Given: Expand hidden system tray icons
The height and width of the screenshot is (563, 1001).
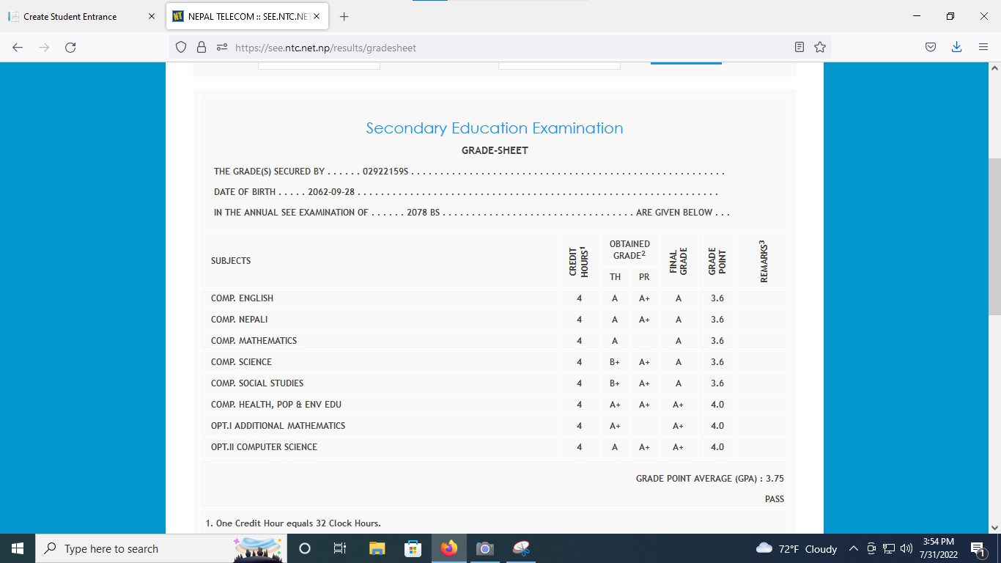Looking at the screenshot, I should click(853, 548).
